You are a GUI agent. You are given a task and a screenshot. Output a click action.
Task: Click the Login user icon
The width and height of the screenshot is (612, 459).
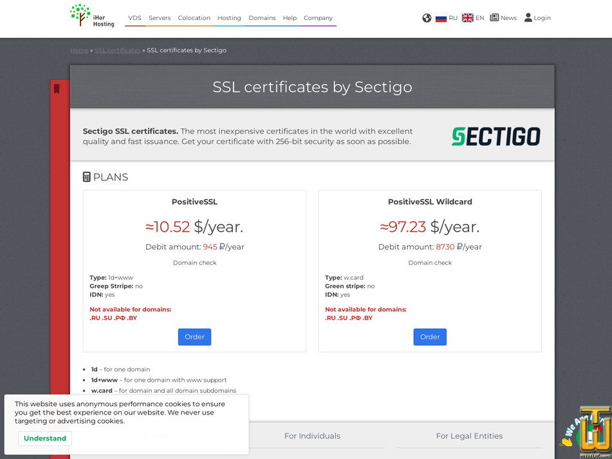[528, 17]
